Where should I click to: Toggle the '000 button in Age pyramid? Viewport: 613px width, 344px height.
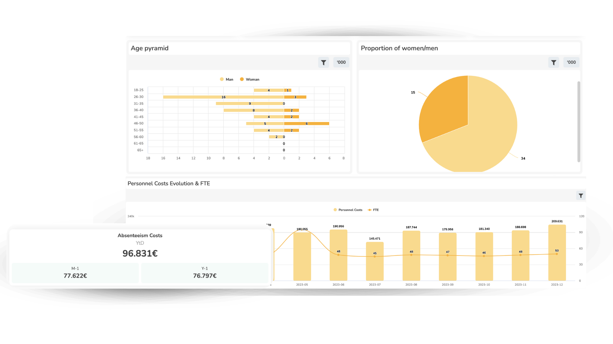(x=341, y=62)
